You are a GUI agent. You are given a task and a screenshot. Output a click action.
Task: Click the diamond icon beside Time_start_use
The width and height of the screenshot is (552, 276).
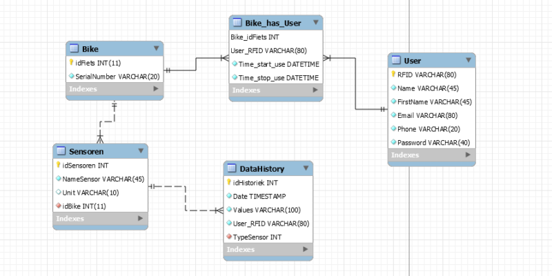point(235,63)
